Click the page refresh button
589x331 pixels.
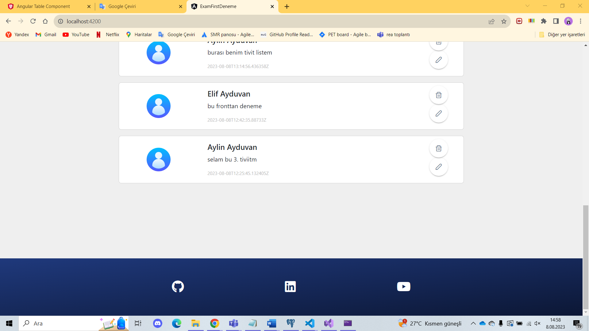coord(33,21)
